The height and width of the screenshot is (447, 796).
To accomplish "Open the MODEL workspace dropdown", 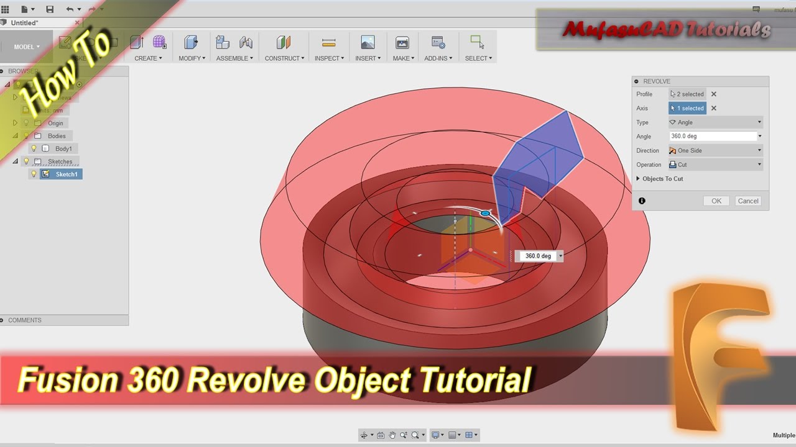I will (x=27, y=47).
